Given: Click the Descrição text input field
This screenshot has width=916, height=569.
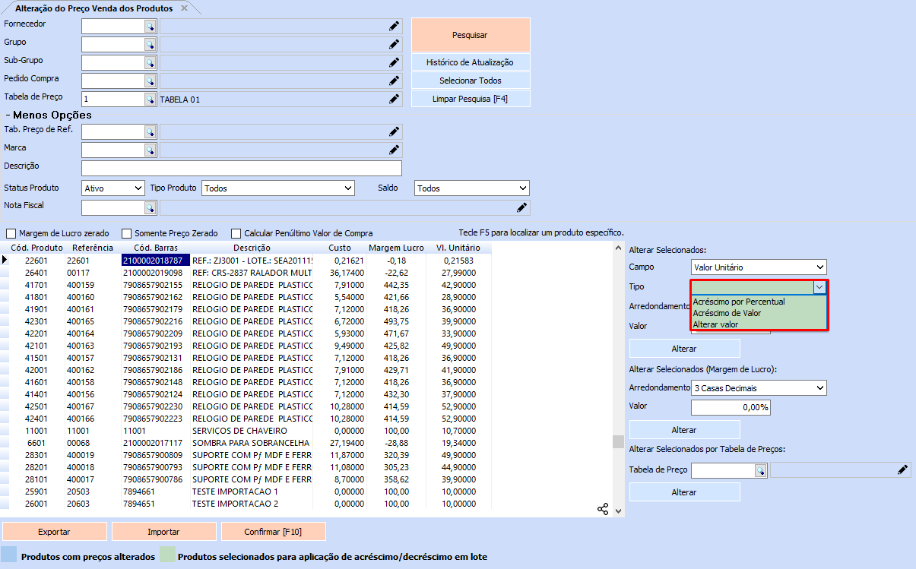Looking at the screenshot, I should click(241, 168).
